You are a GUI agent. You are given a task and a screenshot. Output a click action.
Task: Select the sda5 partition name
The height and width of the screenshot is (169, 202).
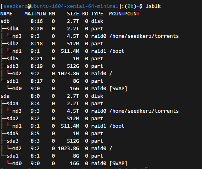coord(13,134)
